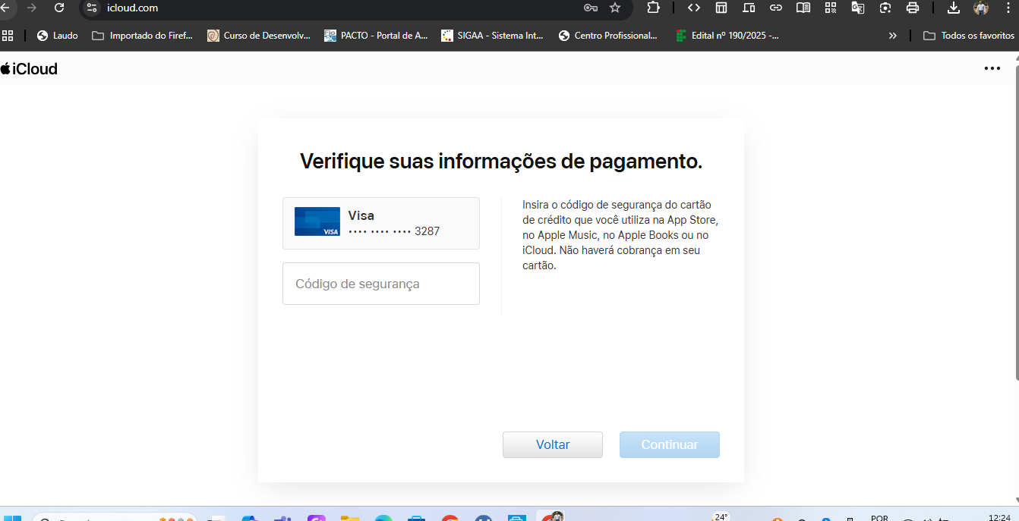
Task: Select the Visa card ending 3287
Action: pyautogui.click(x=381, y=223)
